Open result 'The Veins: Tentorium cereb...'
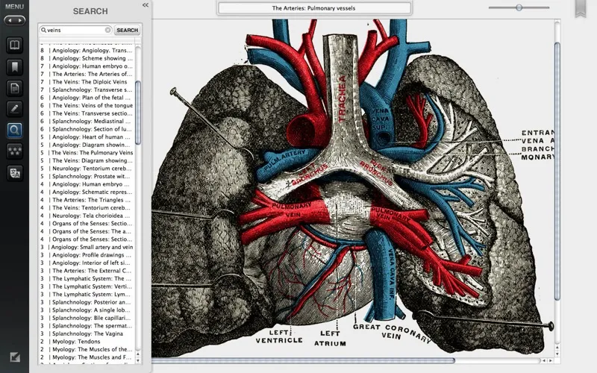597x373 pixels. pos(87,208)
